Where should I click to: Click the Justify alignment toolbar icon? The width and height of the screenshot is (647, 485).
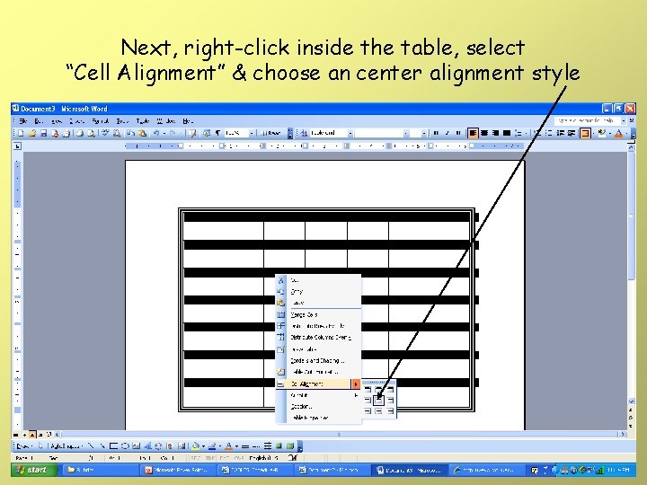pos(507,133)
